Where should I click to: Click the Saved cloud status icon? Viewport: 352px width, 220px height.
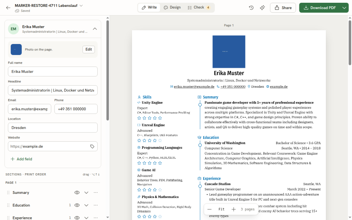point(17,11)
